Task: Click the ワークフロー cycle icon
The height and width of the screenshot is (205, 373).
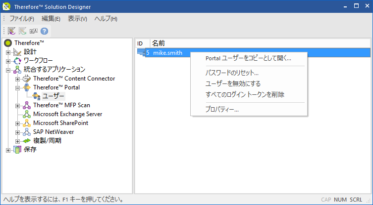Action: 18,61
